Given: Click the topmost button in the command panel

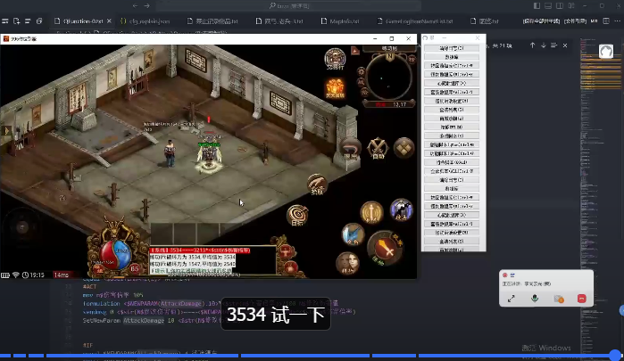Looking at the screenshot, I should pos(452,47).
